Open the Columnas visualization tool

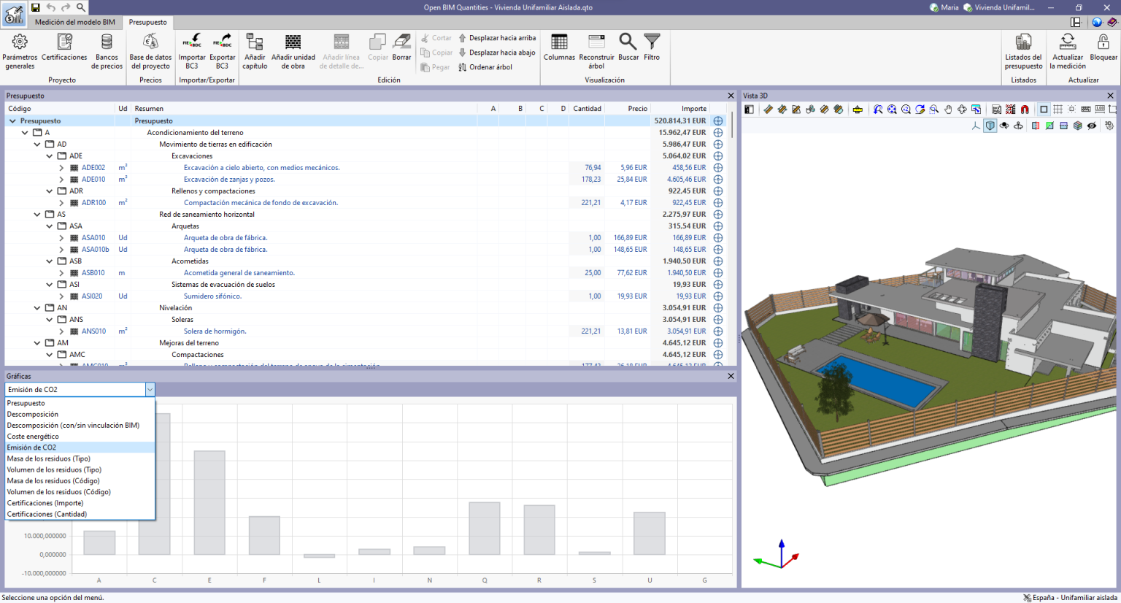pos(559,47)
